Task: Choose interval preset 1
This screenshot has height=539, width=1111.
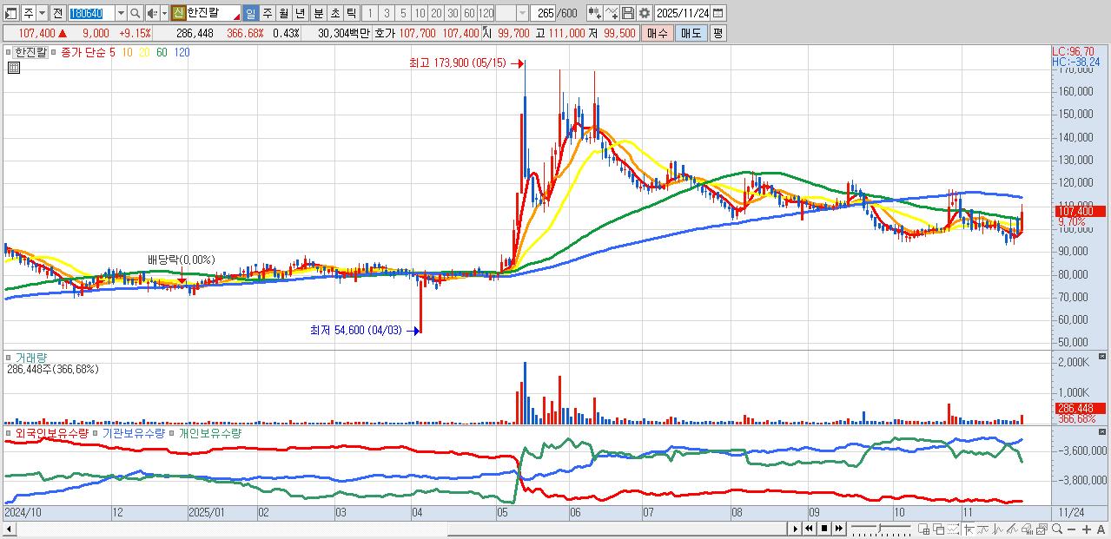Action: (x=369, y=13)
